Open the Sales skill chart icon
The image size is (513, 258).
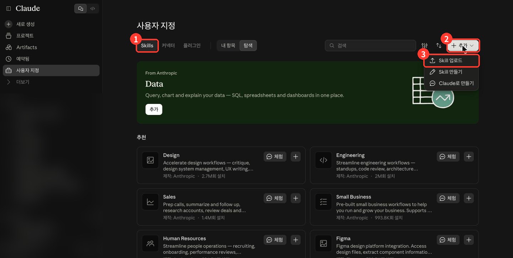pyautogui.click(x=150, y=202)
